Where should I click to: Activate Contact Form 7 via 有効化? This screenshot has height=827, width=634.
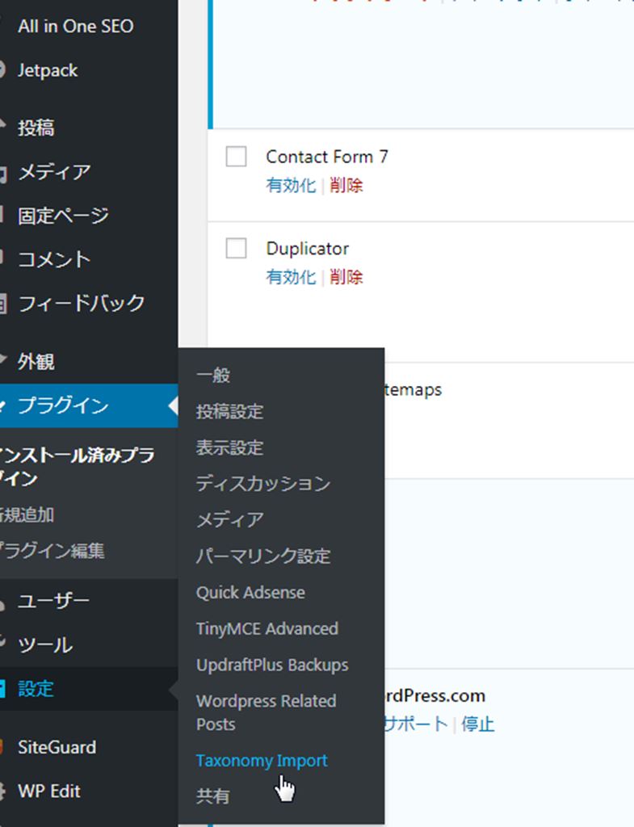tap(291, 185)
